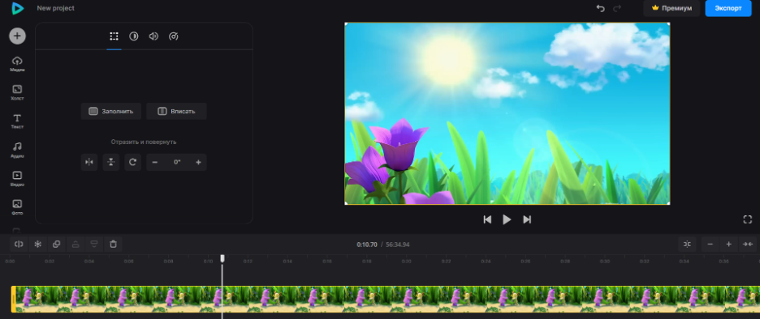Flip the clip horizontally
Screen dimensions: 760x319
coord(89,163)
